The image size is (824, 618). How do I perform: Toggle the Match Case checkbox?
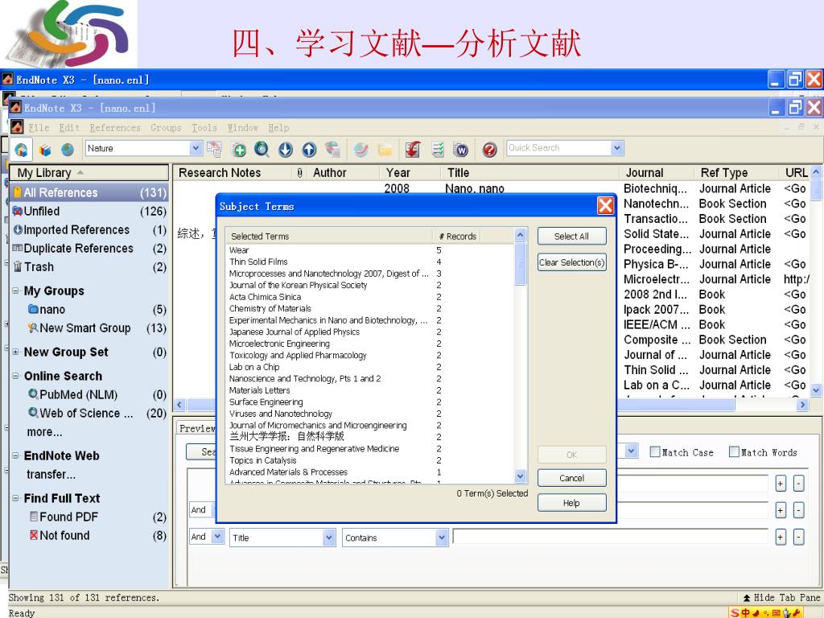(x=655, y=452)
